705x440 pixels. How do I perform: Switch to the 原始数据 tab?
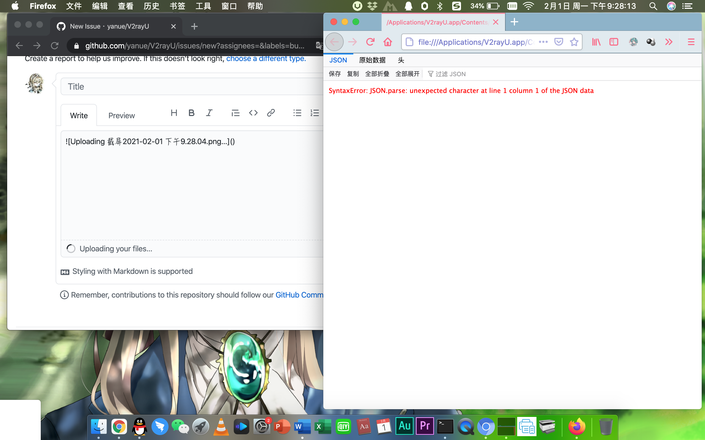tap(372, 60)
